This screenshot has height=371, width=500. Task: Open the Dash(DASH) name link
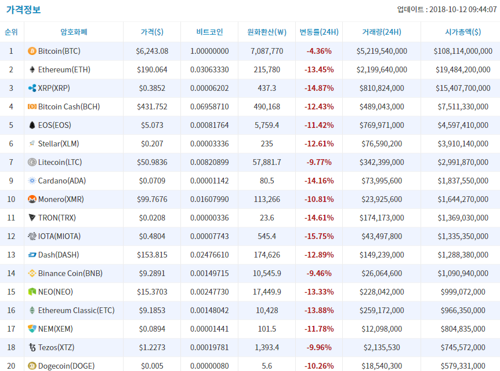pos(59,255)
